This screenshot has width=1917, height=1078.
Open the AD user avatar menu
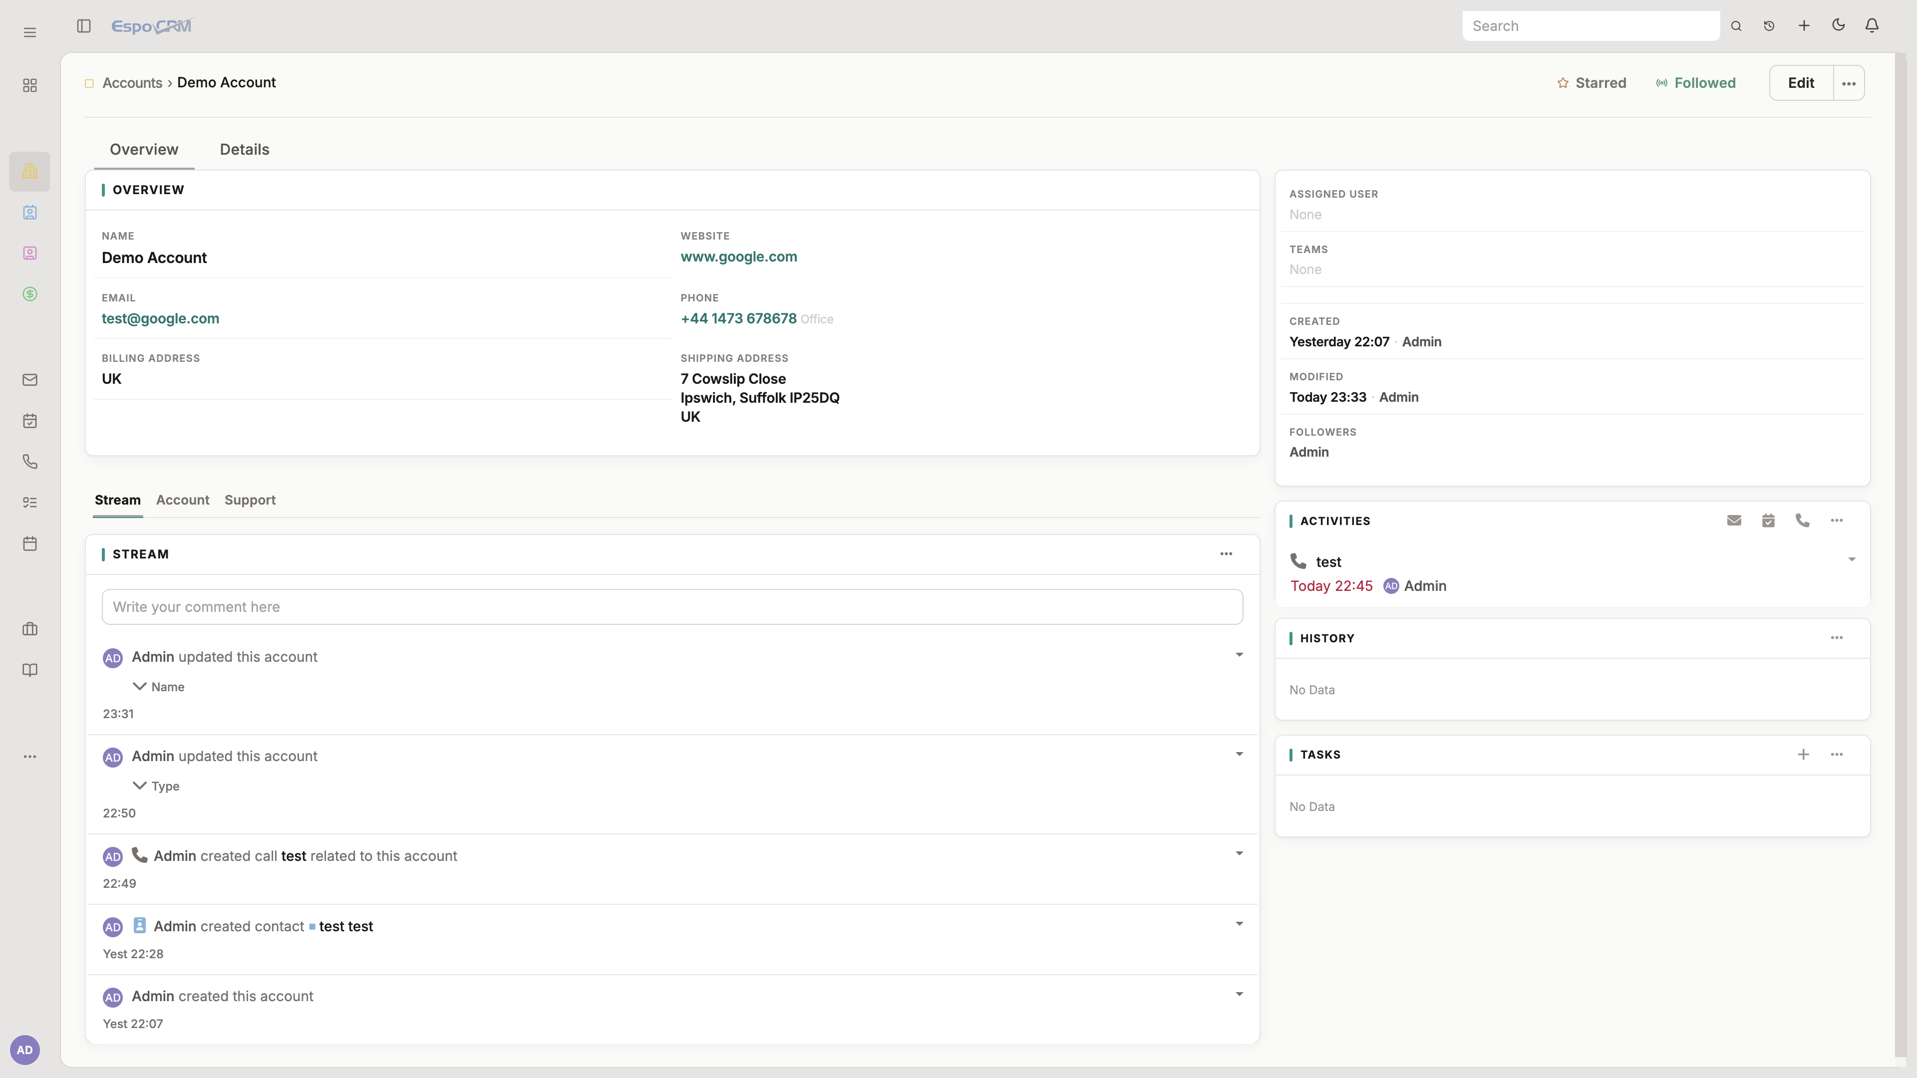click(x=24, y=1050)
